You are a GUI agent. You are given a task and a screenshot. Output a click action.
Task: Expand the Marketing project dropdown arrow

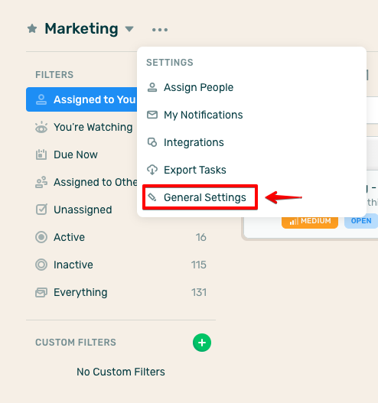pyautogui.click(x=129, y=29)
